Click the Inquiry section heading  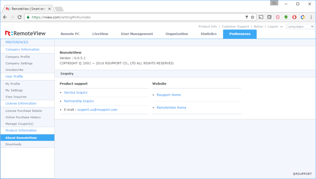coord(67,74)
